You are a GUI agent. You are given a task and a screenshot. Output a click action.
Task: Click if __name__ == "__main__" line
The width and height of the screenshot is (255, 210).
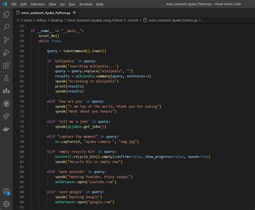click(57, 31)
